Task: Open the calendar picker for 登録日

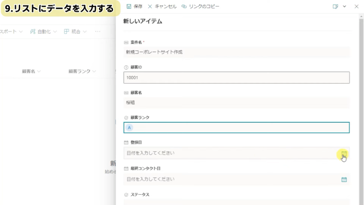Action: pos(344,154)
